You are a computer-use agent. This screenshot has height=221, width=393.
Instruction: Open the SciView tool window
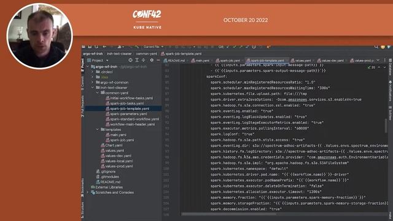pyautogui.click(x=391, y=113)
